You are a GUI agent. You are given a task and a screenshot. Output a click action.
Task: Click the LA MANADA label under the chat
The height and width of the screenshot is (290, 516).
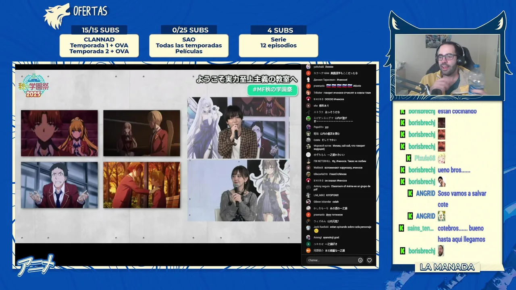[x=447, y=267]
